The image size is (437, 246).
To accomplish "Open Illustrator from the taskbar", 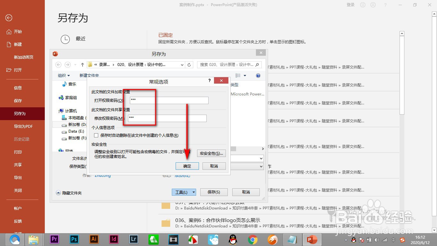I will click(x=94, y=239).
